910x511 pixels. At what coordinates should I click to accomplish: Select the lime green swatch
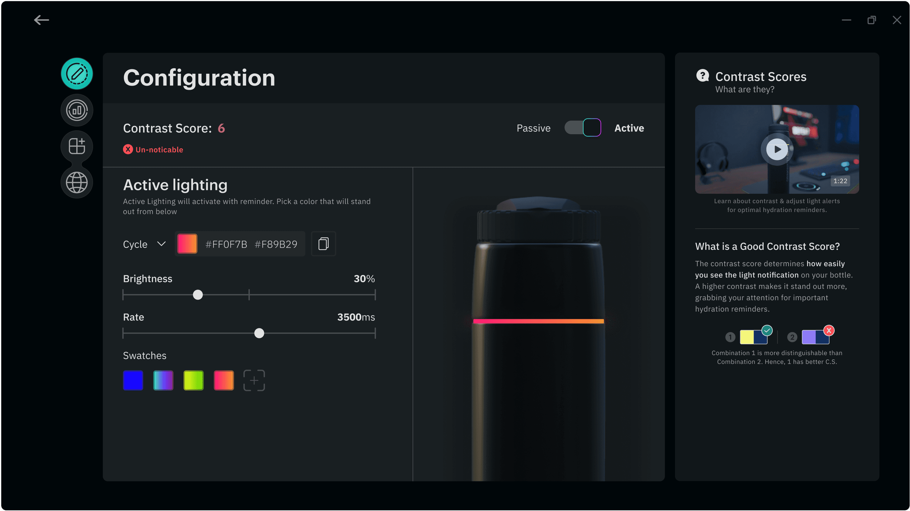click(194, 381)
